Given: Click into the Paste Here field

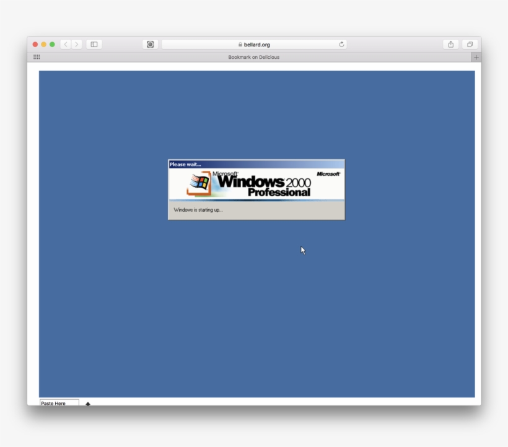Looking at the screenshot, I should pyautogui.click(x=59, y=402).
